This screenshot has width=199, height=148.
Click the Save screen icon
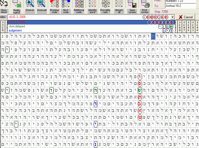pyautogui.click(x=132, y=4)
